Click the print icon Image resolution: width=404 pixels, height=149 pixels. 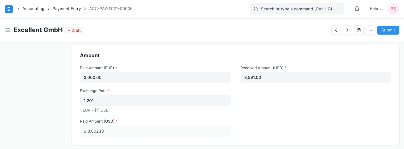click(359, 30)
